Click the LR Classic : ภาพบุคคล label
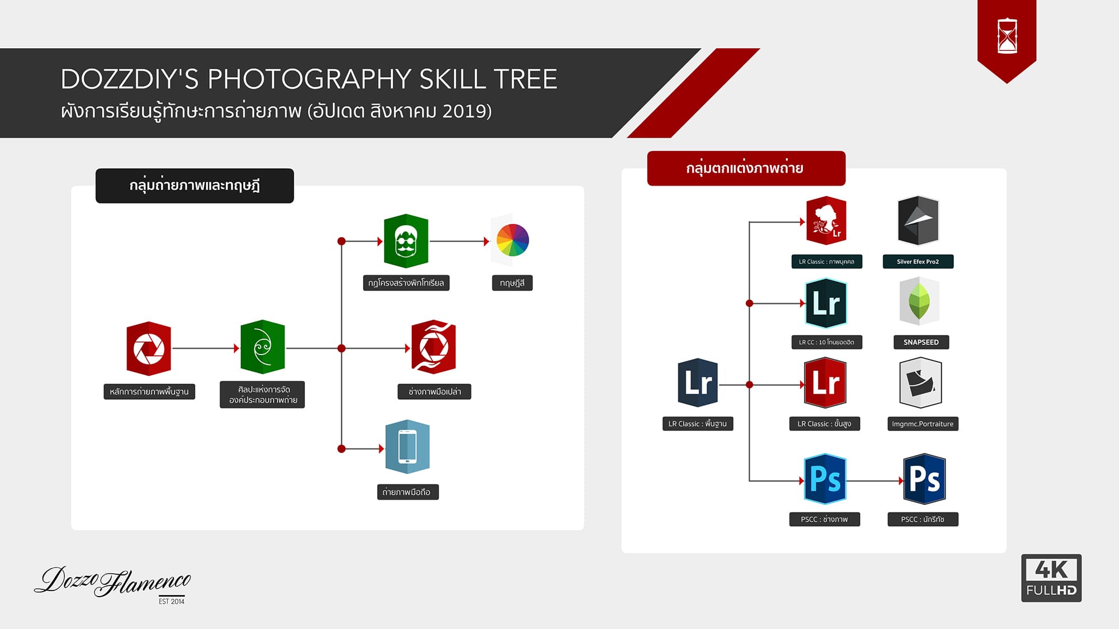The height and width of the screenshot is (629, 1119). (x=827, y=262)
